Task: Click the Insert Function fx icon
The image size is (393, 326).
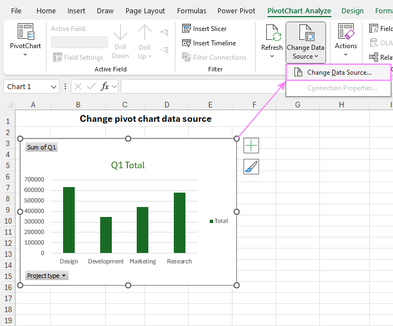Action: pyautogui.click(x=105, y=86)
